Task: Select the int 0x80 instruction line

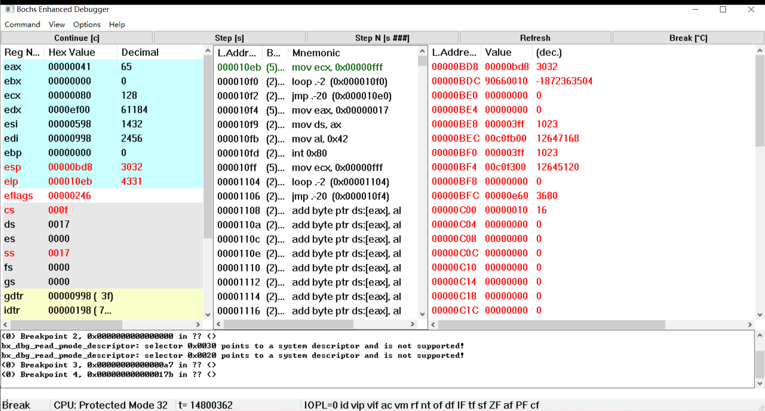Action: point(309,153)
